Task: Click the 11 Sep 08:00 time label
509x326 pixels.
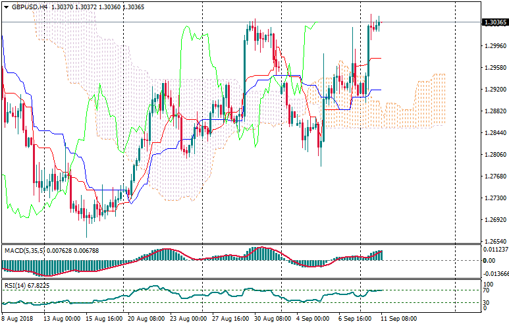Action: (x=398, y=317)
